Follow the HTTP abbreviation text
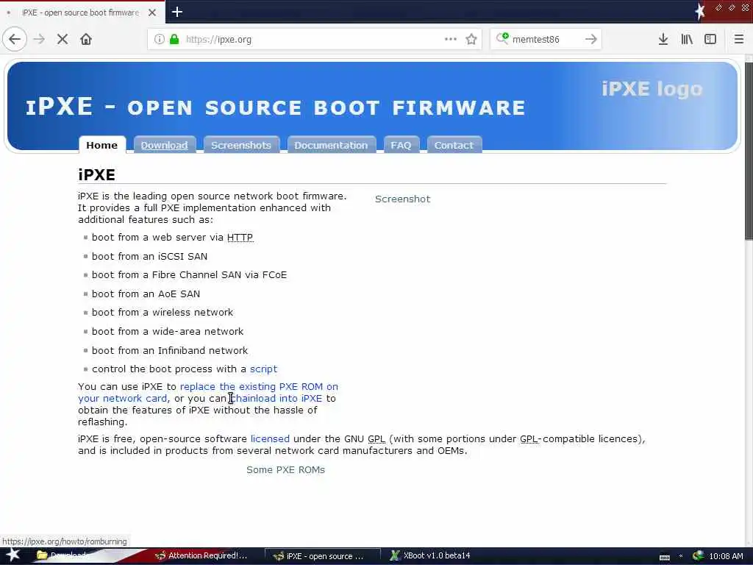753x565 pixels. point(240,238)
